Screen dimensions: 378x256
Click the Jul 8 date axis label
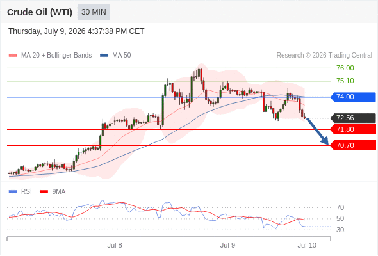click(x=115, y=245)
